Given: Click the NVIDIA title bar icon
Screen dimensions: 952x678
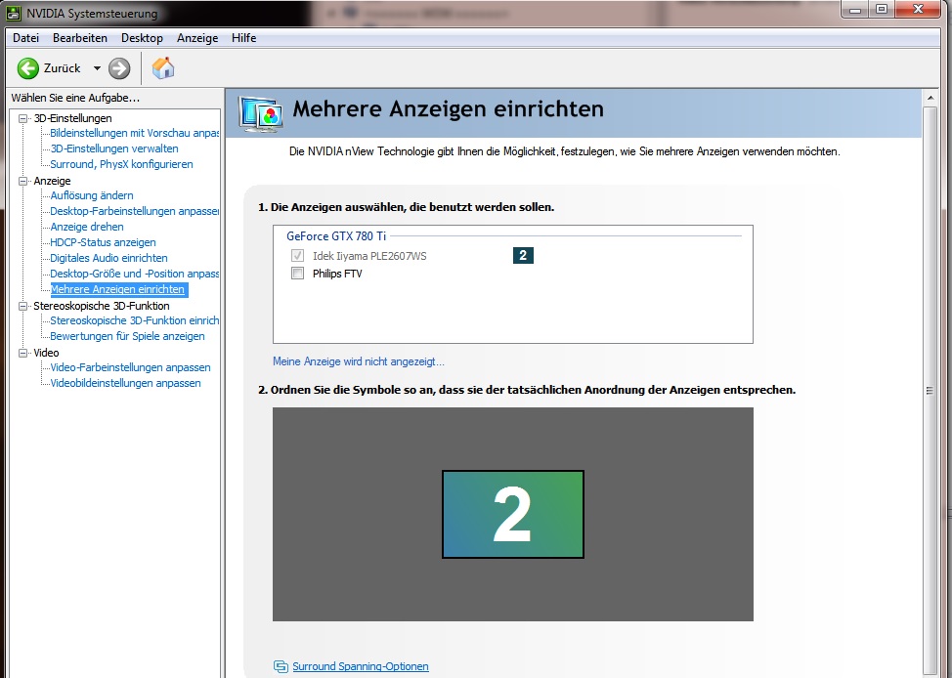Looking at the screenshot, I should pyautogui.click(x=14, y=13).
